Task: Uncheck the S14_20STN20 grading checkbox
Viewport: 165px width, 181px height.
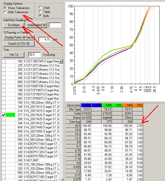Action: click(x=3, y=115)
